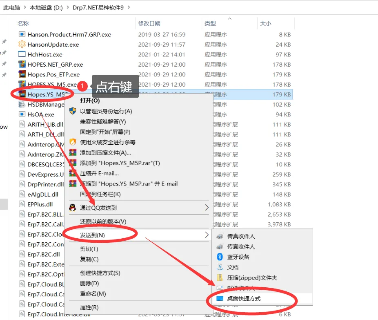Viewport: 378px width, 320px height.
Task: Click the shield icon for run as administrator
Action: coord(73,111)
